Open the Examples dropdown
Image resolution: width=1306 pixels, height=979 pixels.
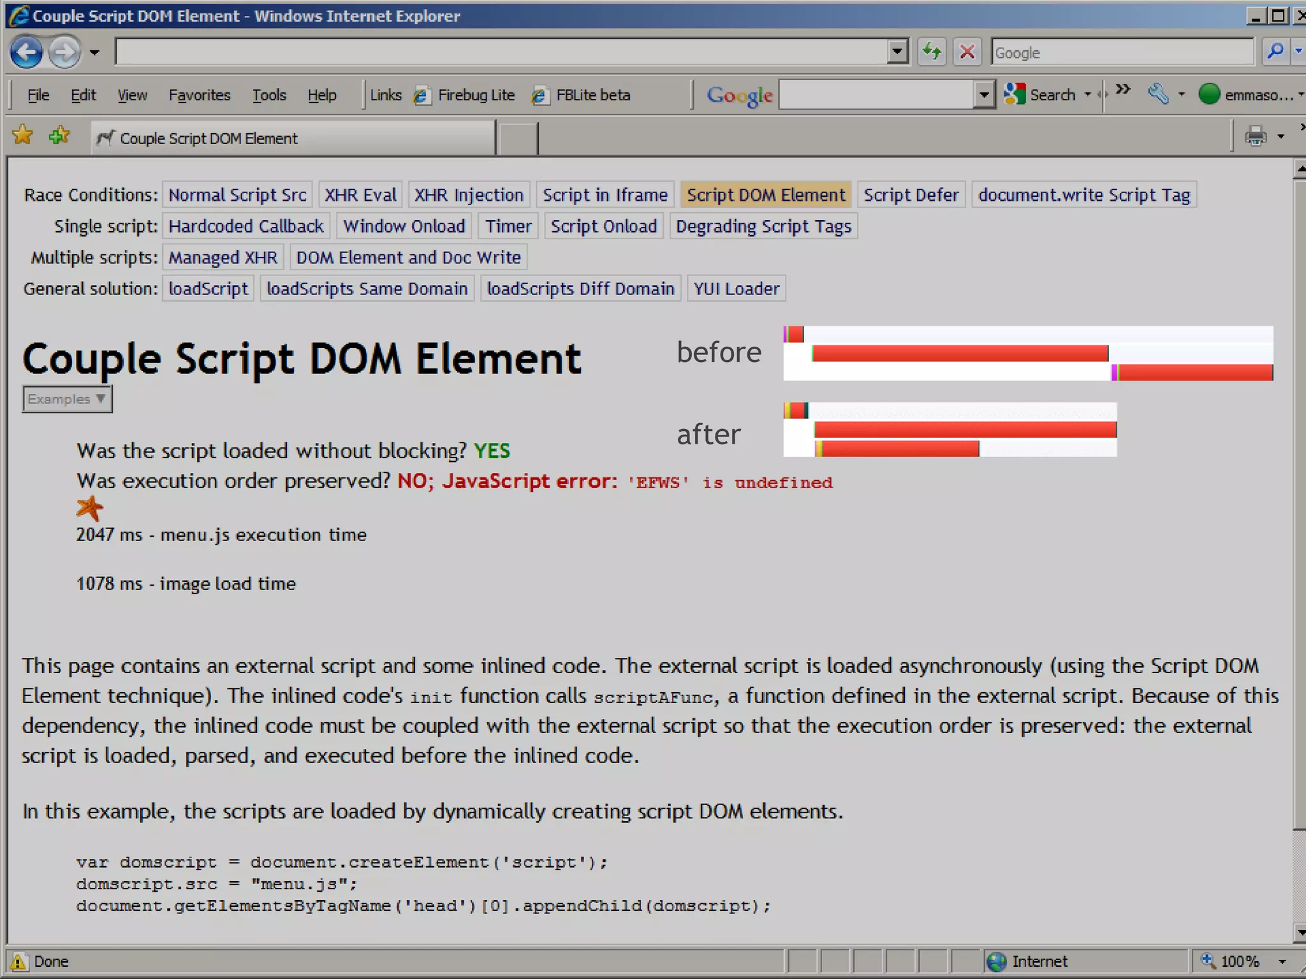[67, 400]
